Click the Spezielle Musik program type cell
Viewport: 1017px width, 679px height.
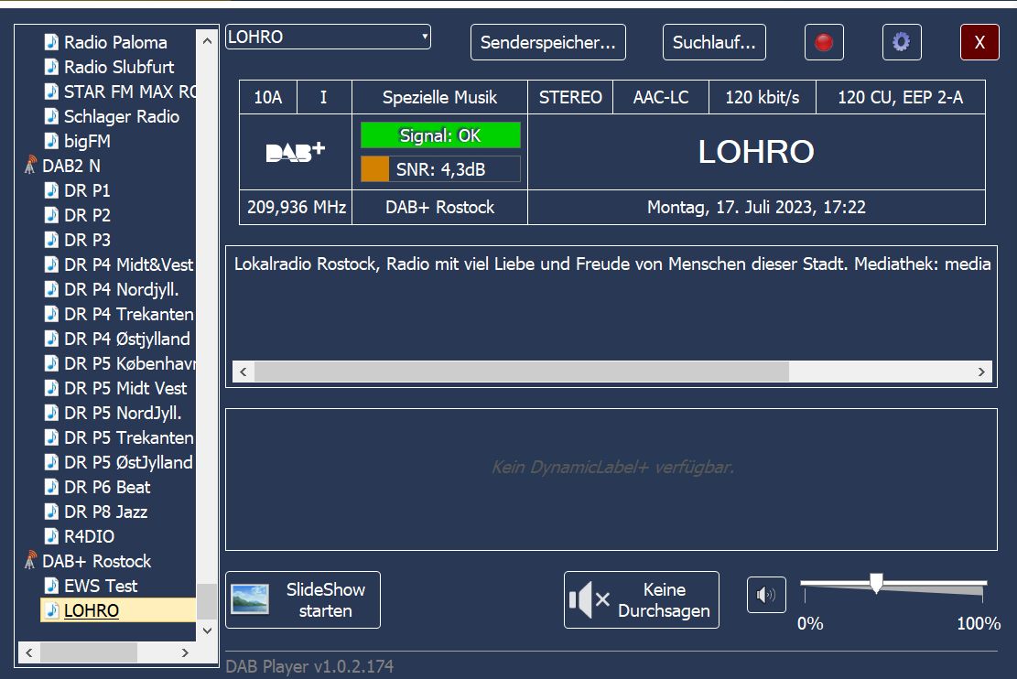(439, 97)
